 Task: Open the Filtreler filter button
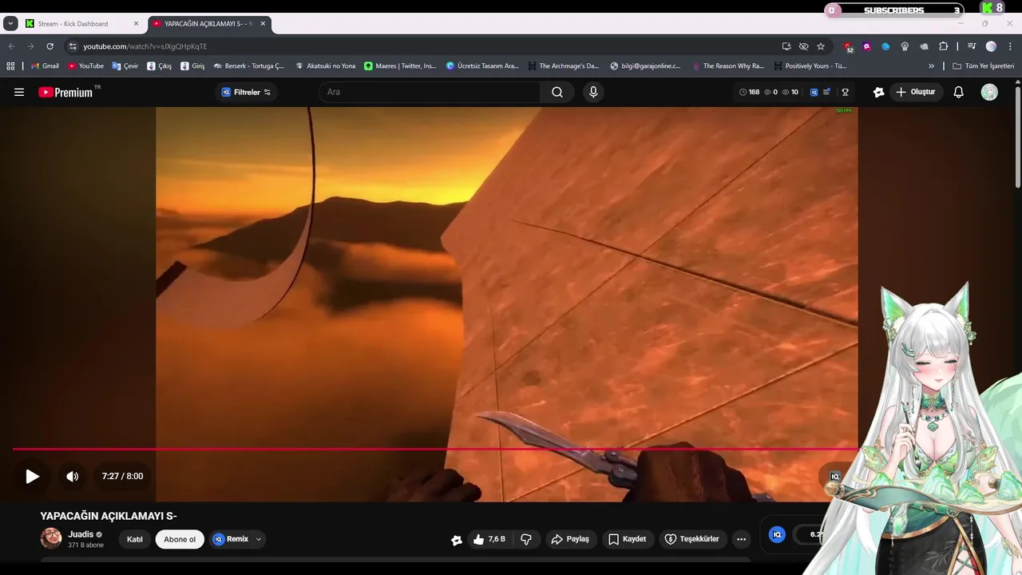[x=246, y=92]
